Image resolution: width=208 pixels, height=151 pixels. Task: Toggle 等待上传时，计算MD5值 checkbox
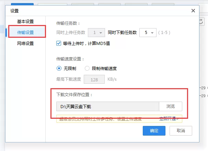(x=59, y=43)
